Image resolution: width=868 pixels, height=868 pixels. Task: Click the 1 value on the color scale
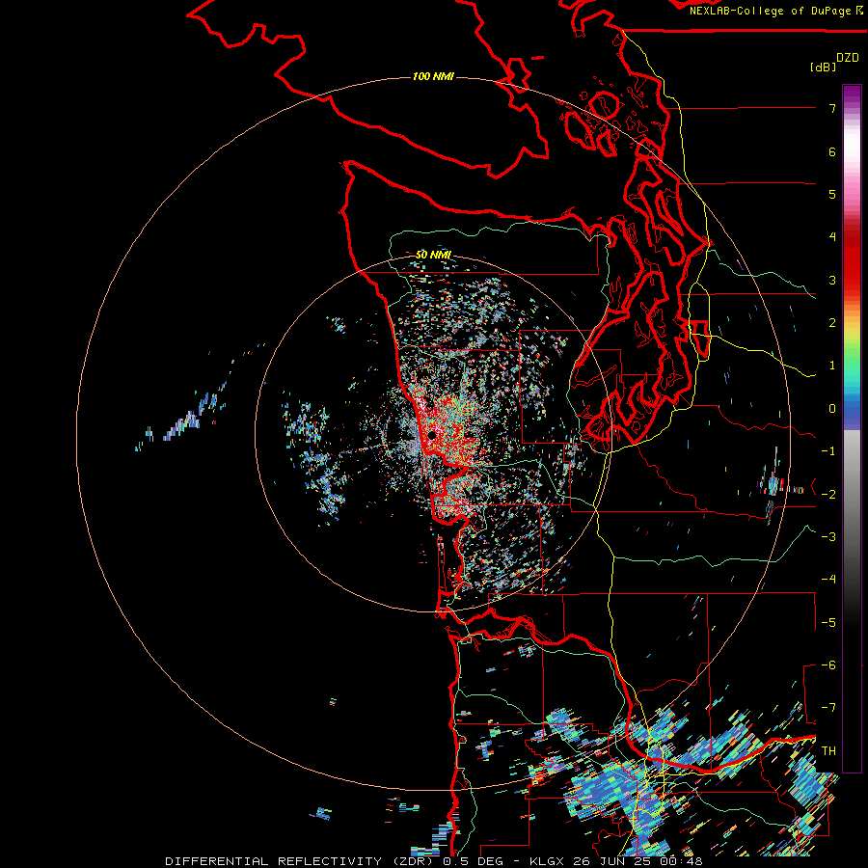(832, 366)
